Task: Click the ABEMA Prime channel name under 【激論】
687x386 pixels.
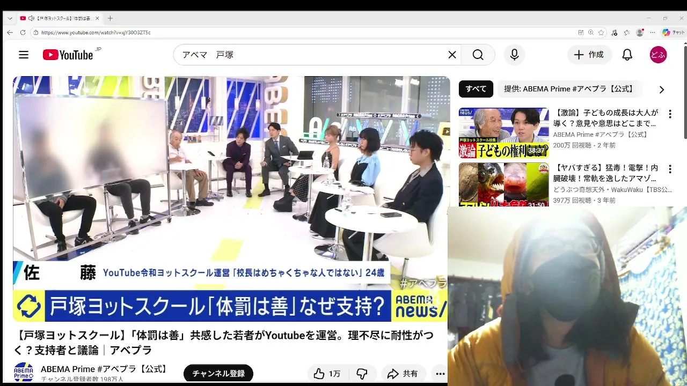Action: (x=601, y=135)
